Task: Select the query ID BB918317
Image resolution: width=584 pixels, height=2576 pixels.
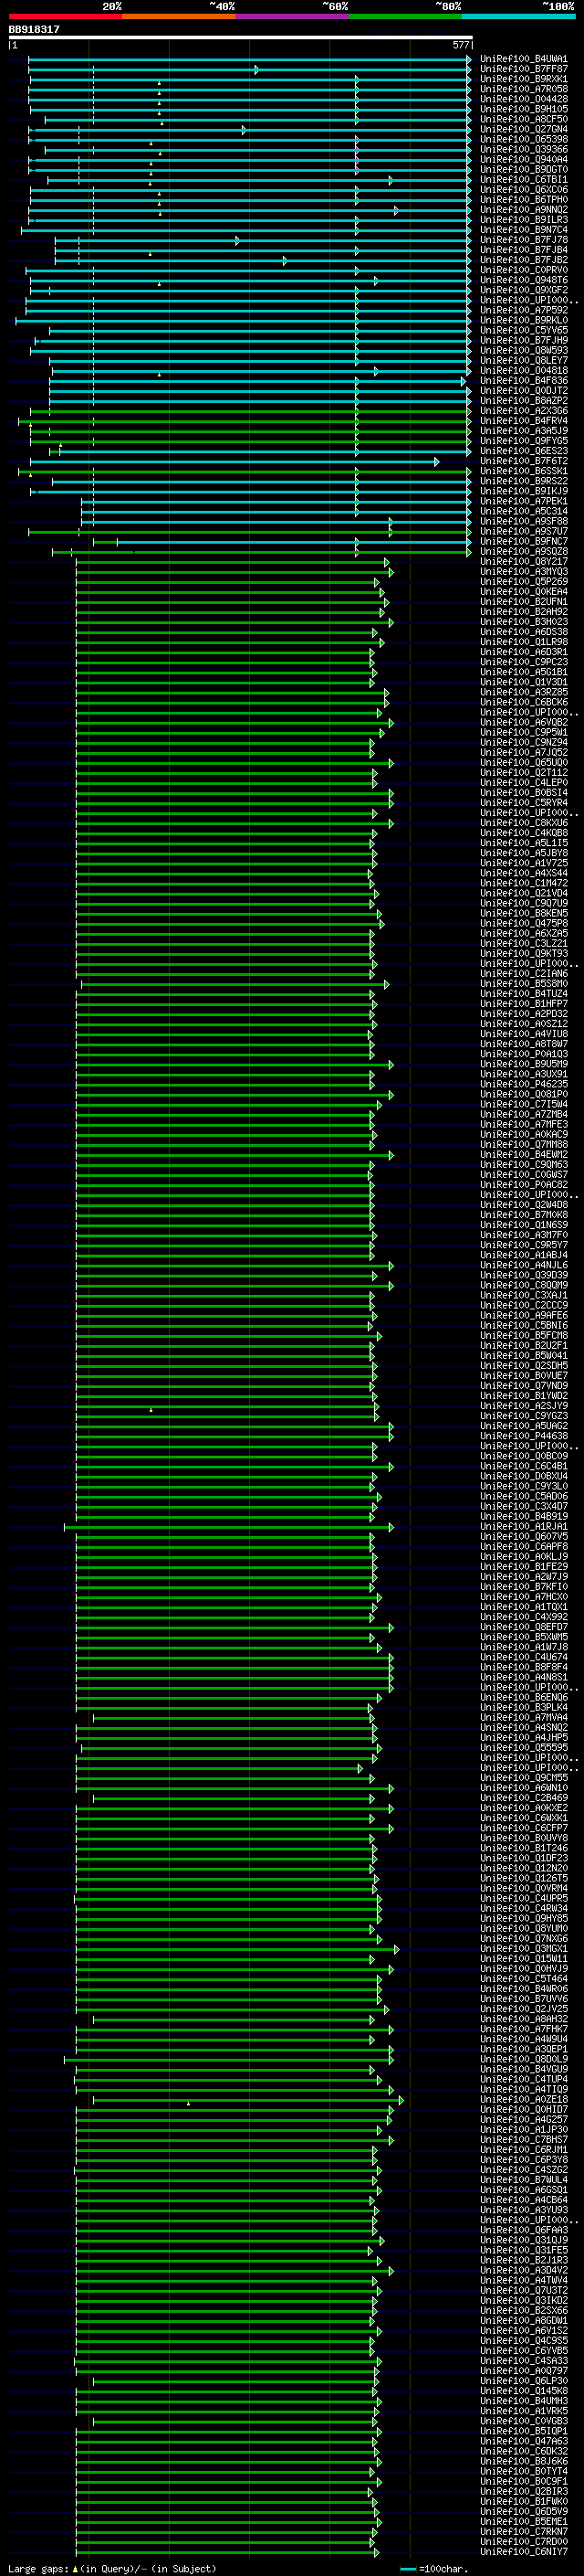Action: pos(34,30)
